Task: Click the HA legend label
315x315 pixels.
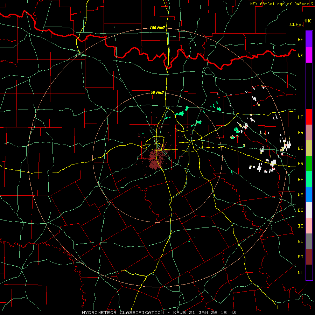Action: pos(300,117)
